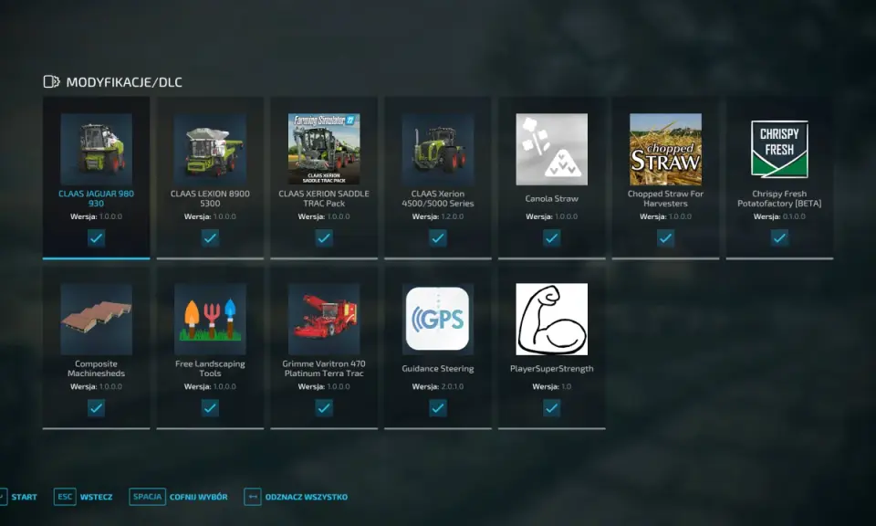This screenshot has width=876, height=526.
Task: Click the MODYFIKACJE/DLC title text
Action: click(x=124, y=82)
